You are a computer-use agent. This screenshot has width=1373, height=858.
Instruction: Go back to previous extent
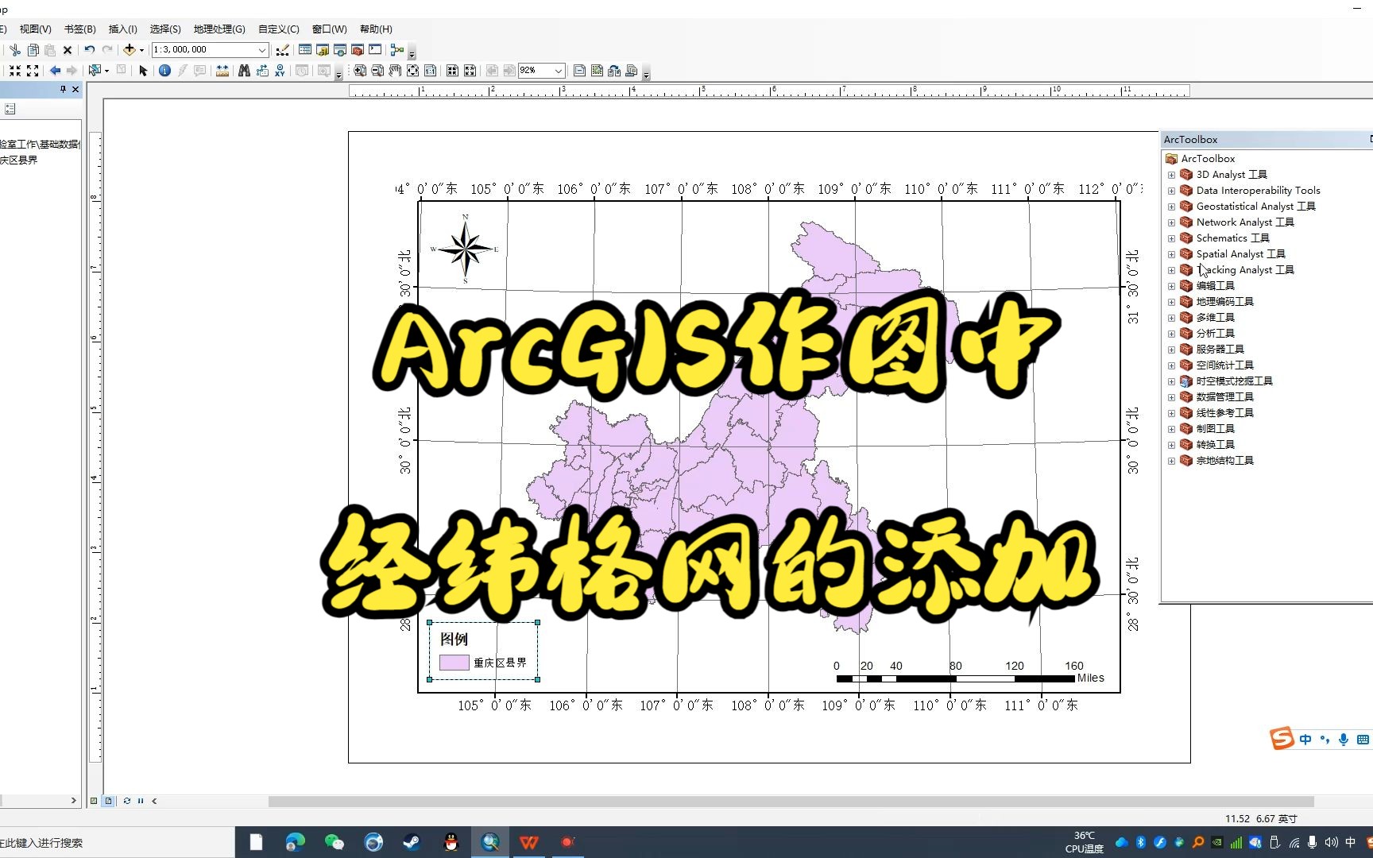tap(55, 71)
